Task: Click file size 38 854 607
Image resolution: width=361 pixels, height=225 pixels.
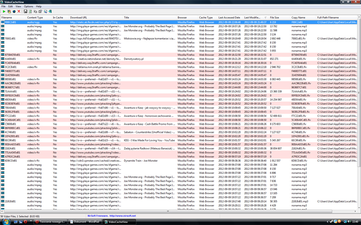Action: pos(276,149)
